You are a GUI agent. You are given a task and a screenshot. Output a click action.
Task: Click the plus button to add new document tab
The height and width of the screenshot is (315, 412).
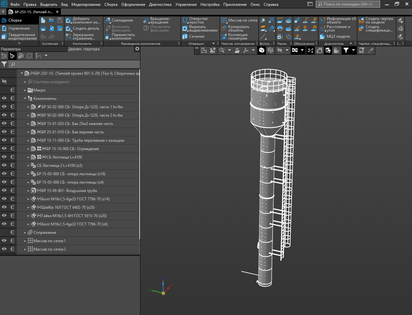(4, 12)
